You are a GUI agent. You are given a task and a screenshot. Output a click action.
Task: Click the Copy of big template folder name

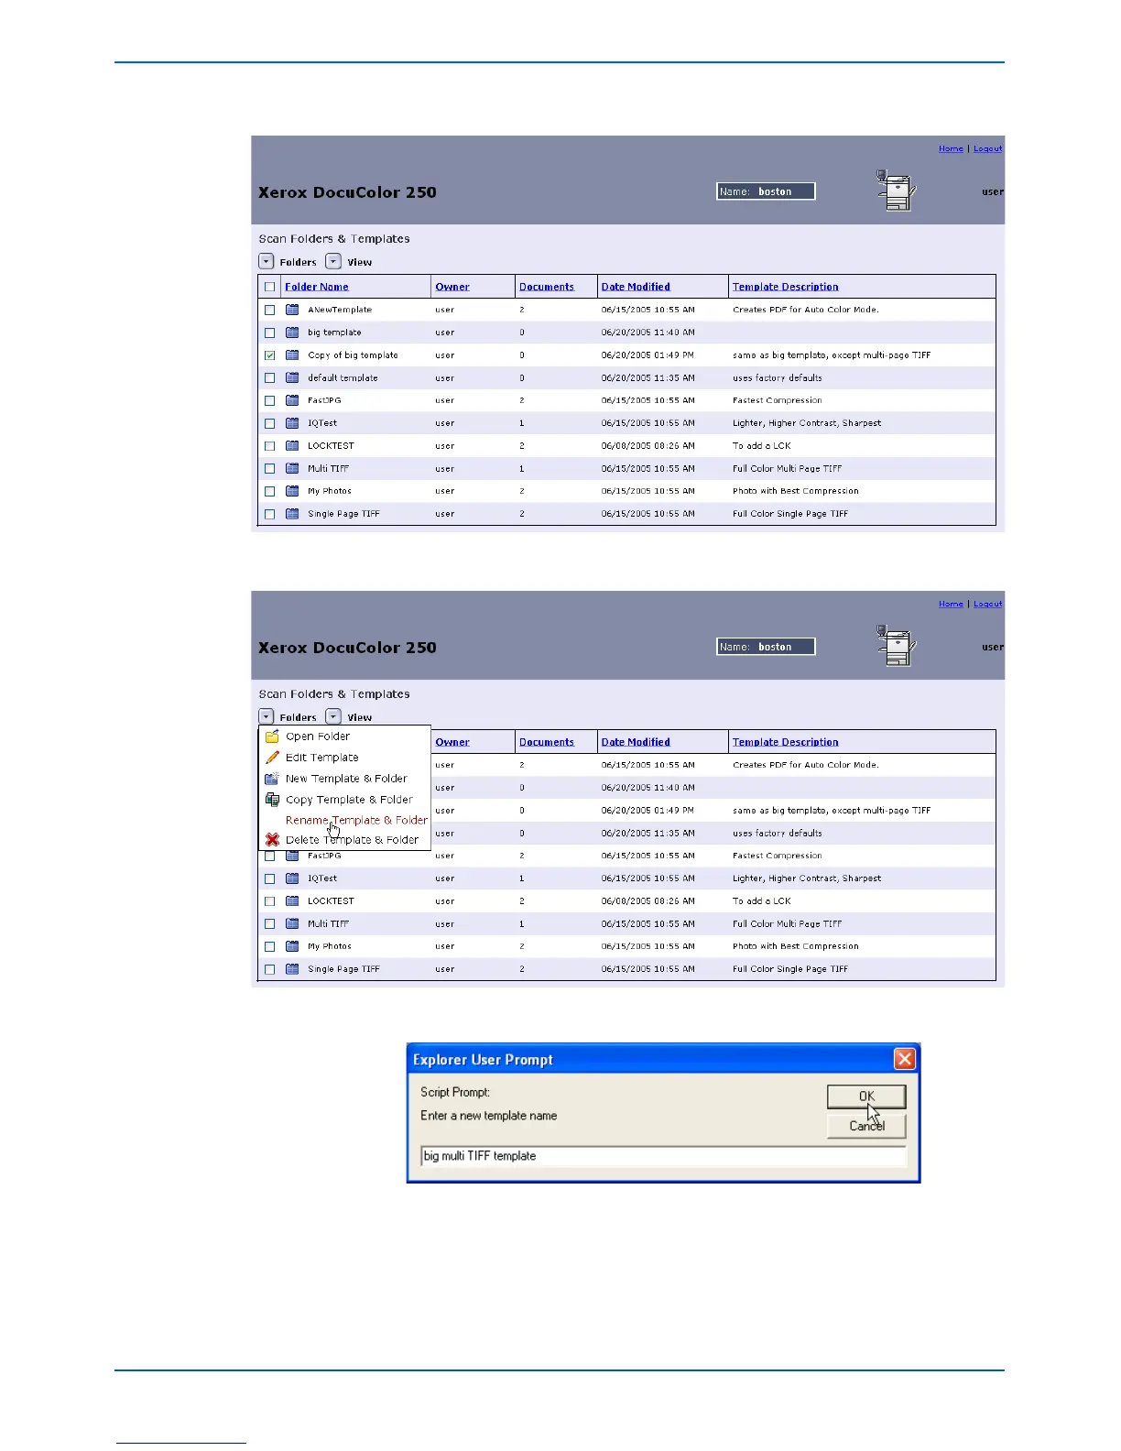(x=353, y=355)
